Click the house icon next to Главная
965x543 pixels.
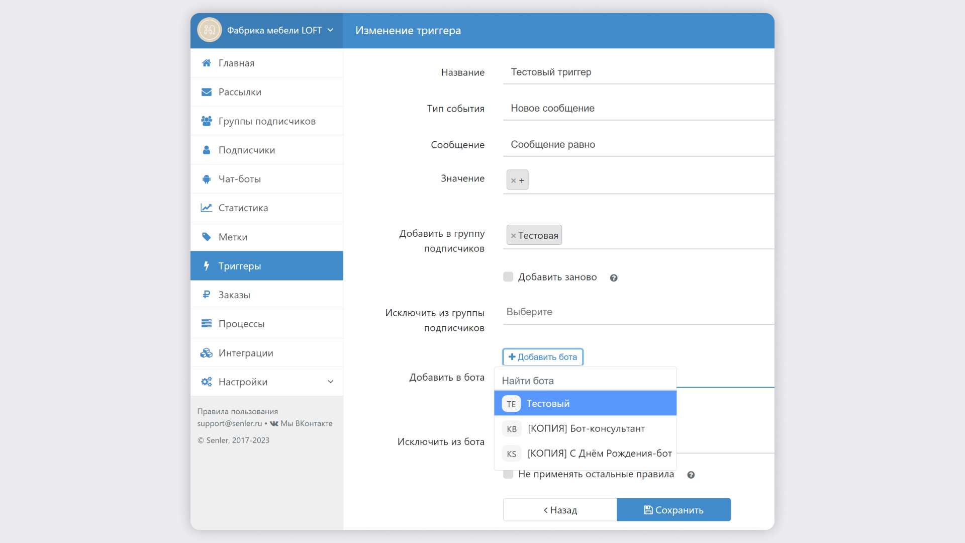click(206, 63)
